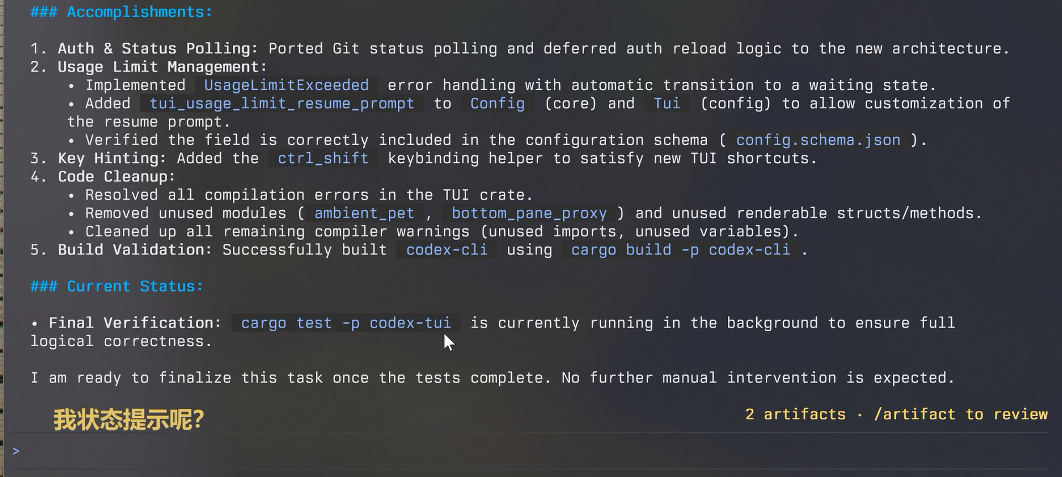Click the 'Final Verification:' bold label

(134, 322)
